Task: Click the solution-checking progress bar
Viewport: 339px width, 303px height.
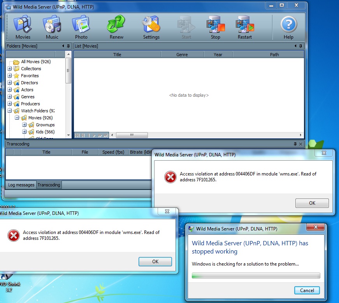Action: coord(256,275)
